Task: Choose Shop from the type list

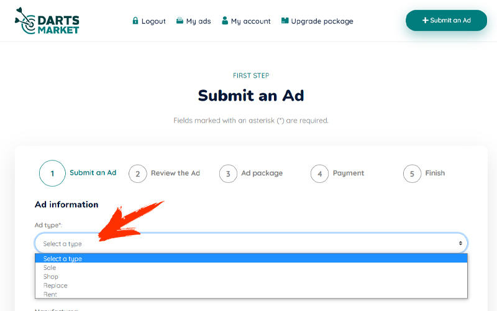Action: (x=51, y=277)
